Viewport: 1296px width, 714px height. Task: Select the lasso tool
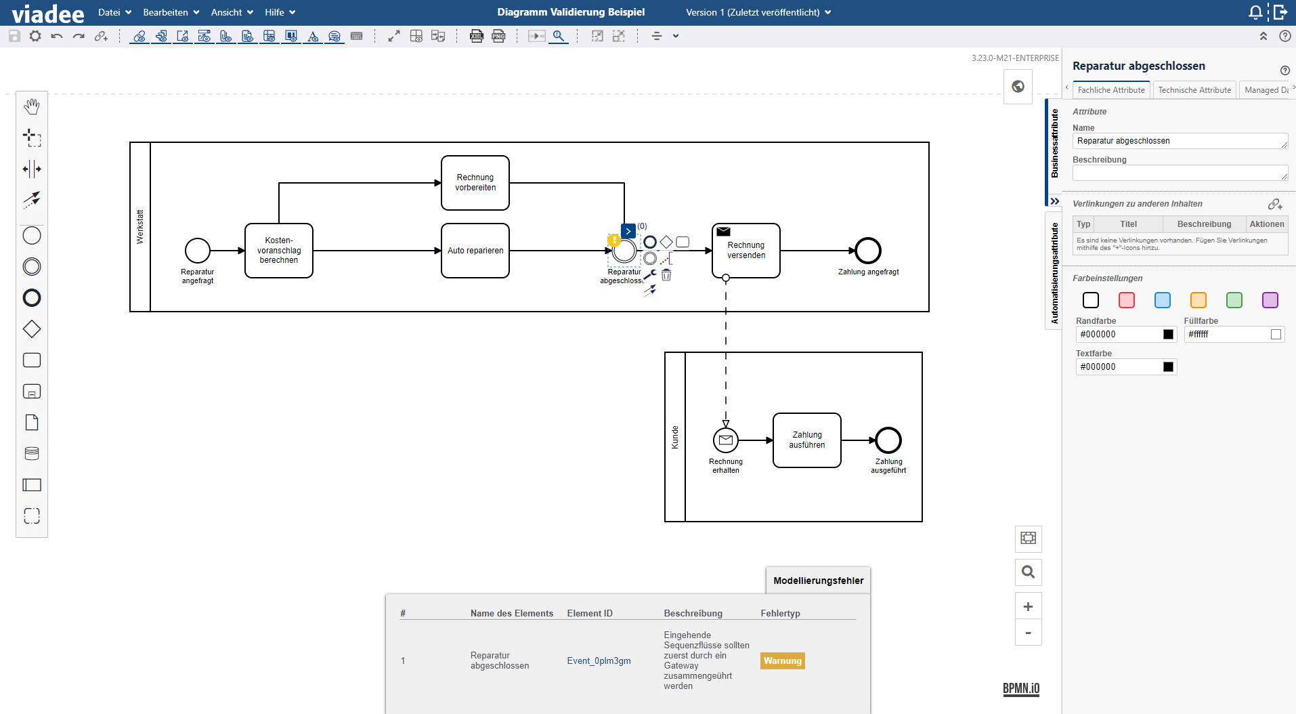point(32,138)
